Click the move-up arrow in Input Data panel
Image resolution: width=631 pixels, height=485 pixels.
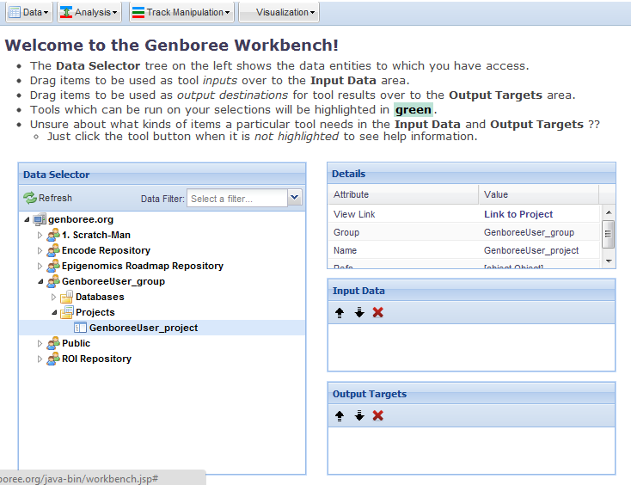tap(340, 312)
